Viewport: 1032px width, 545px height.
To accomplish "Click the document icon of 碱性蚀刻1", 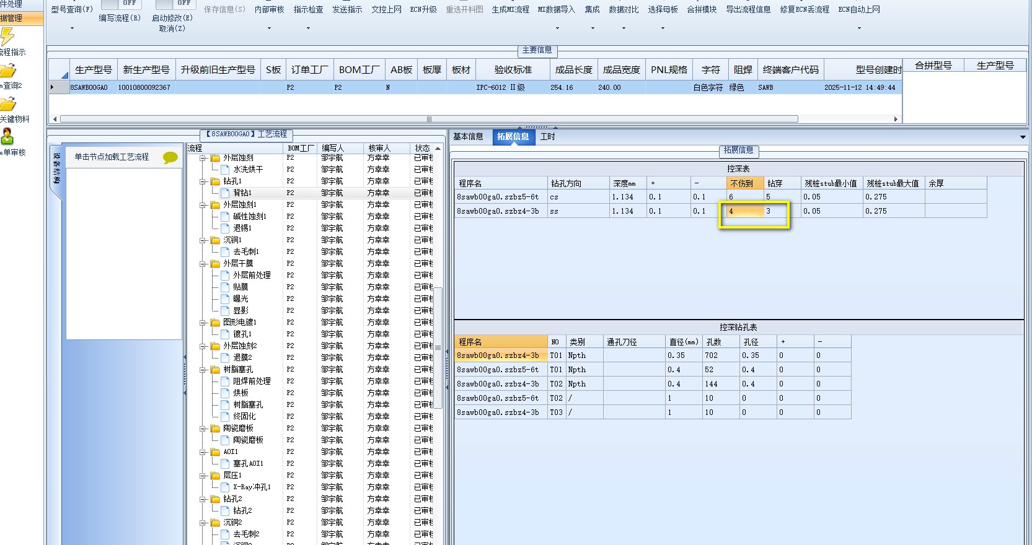I will click(226, 217).
